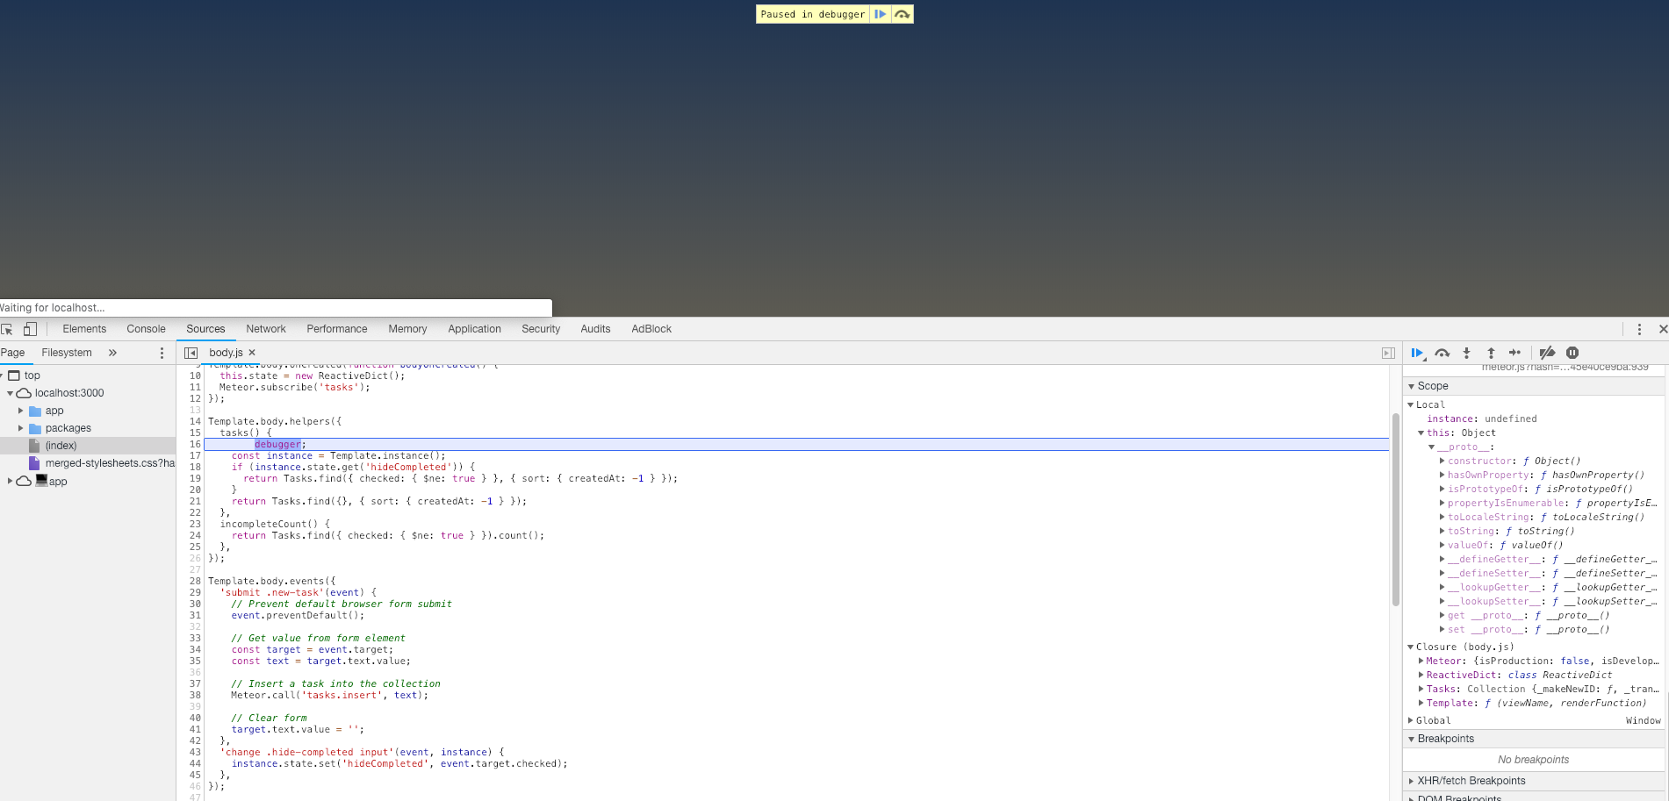Screen dimensions: 1669x801
Task: Expand the packages folder
Action: click(x=21, y=428)
